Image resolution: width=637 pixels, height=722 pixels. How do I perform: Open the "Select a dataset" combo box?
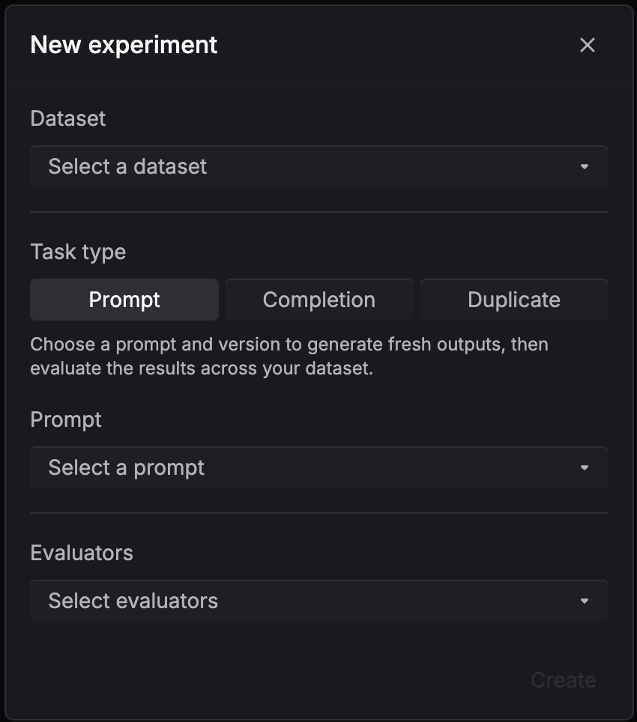(x=318, y=166)
